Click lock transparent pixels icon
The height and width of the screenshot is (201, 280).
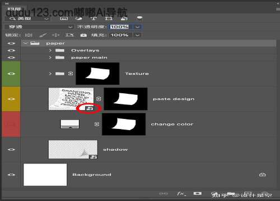click(29, 35)
